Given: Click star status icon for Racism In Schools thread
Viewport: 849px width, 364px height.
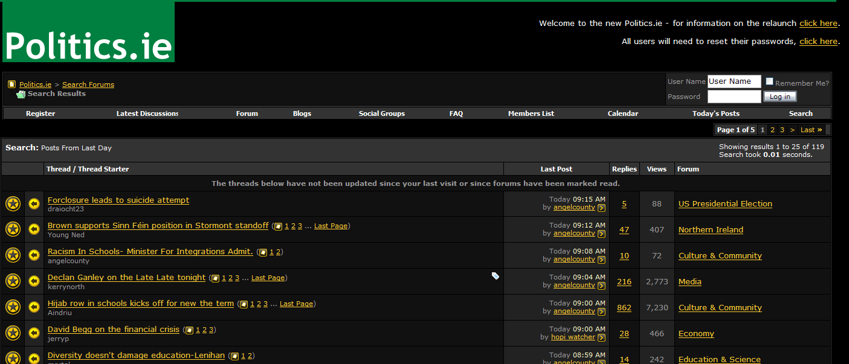Looking at the screenshot, I should [x=13, y=255].
